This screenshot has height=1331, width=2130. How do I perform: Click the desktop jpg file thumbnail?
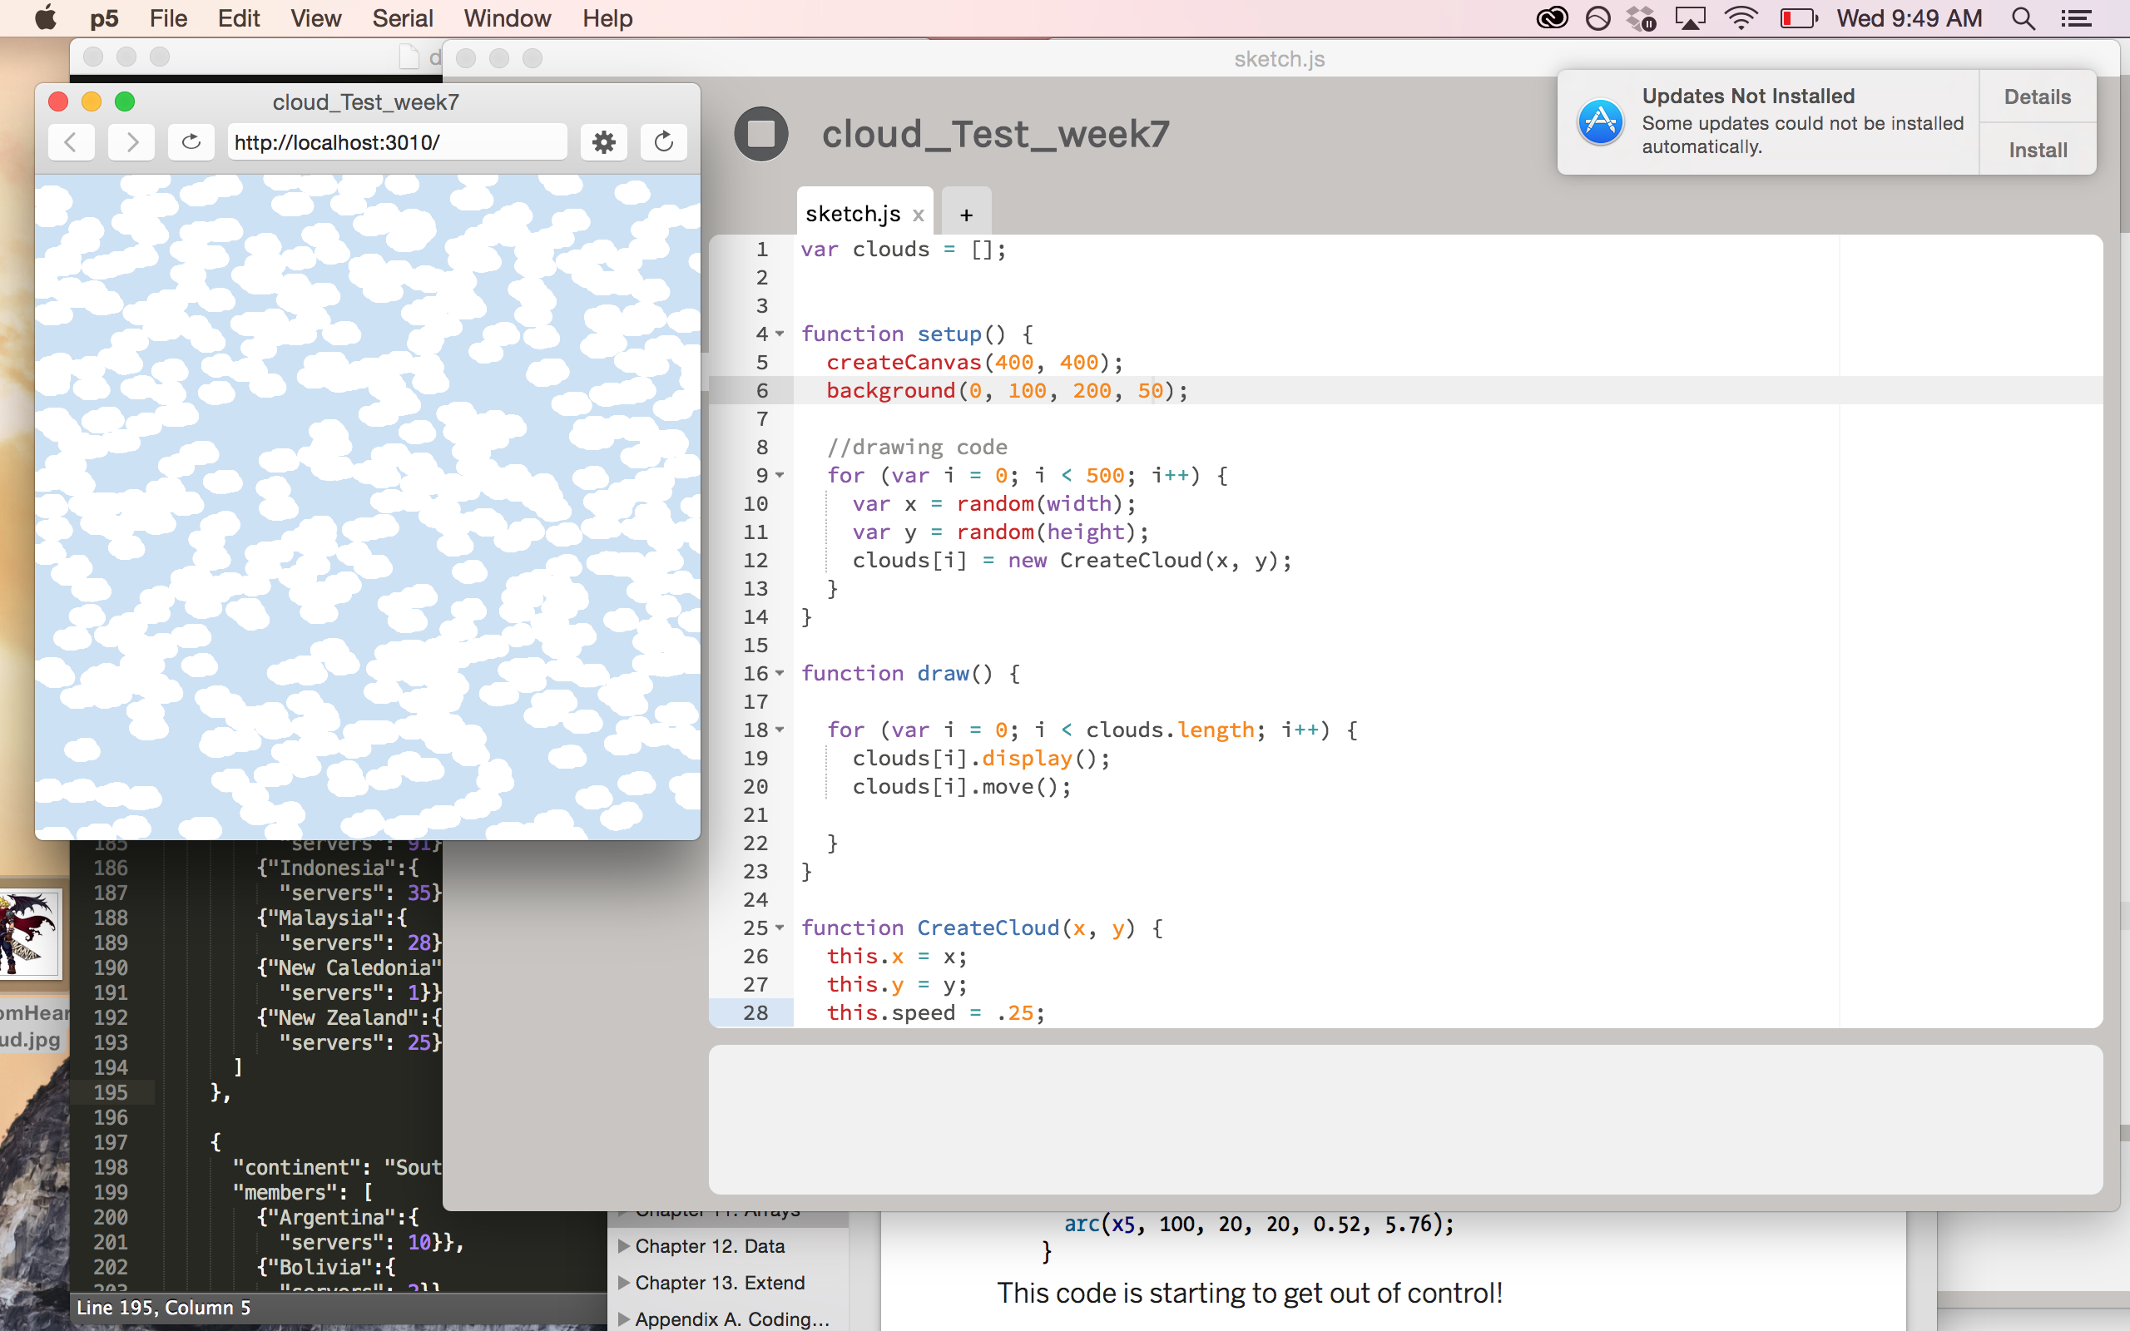coord(30,933)
